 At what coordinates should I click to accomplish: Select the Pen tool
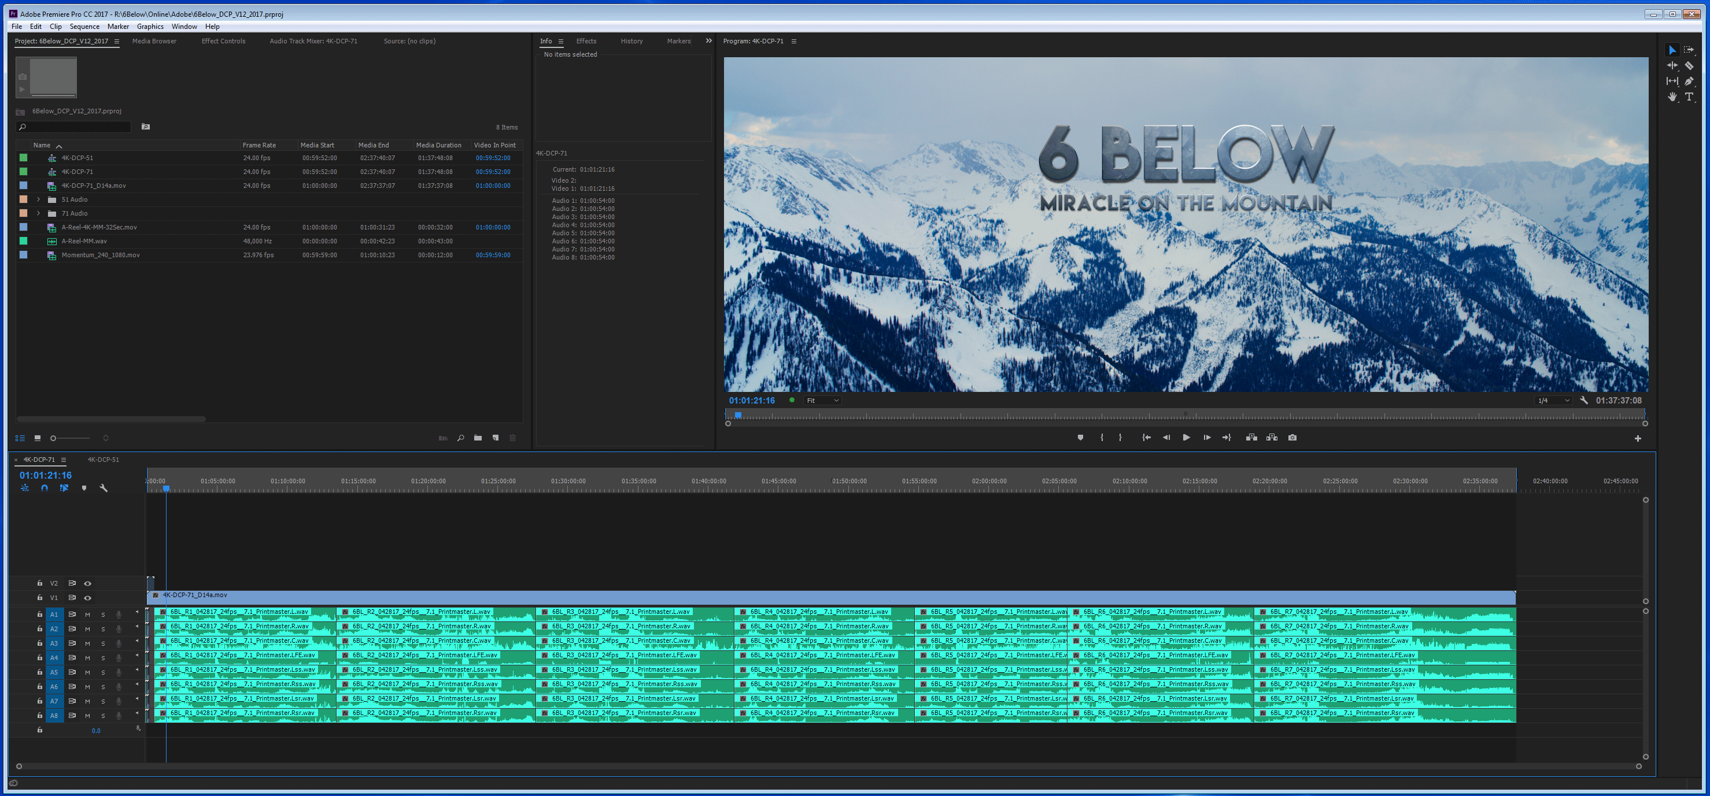[1689, 81]
